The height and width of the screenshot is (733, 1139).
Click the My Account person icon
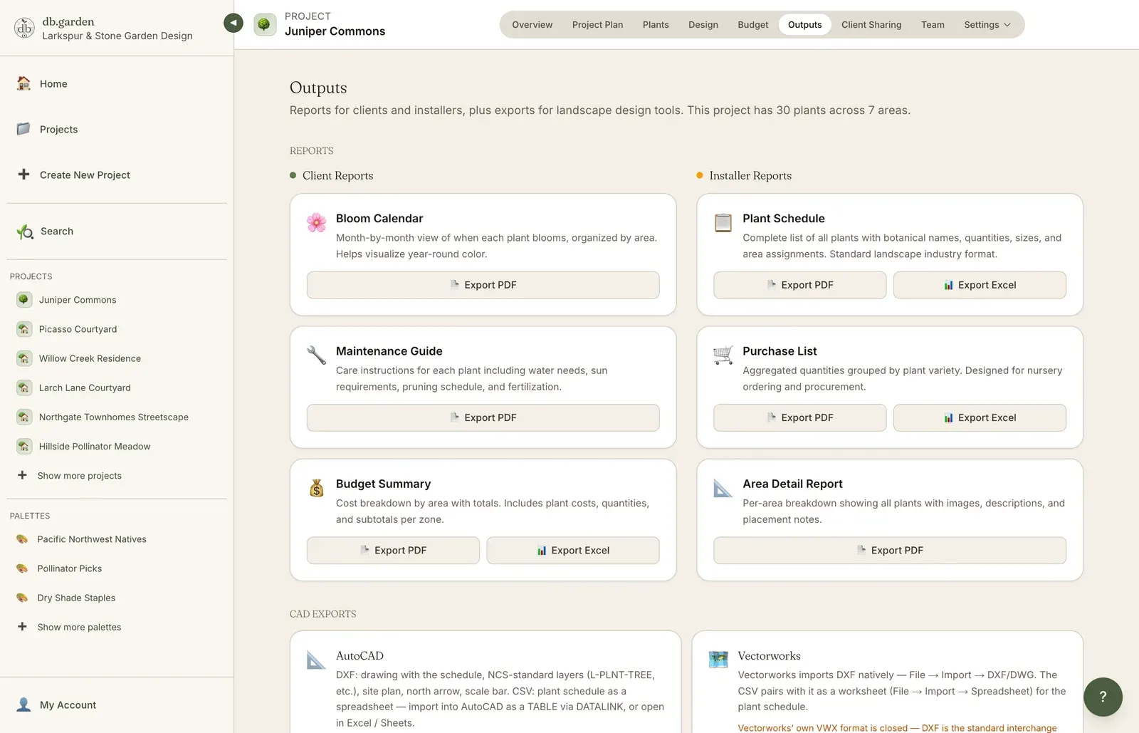(23, 705)
